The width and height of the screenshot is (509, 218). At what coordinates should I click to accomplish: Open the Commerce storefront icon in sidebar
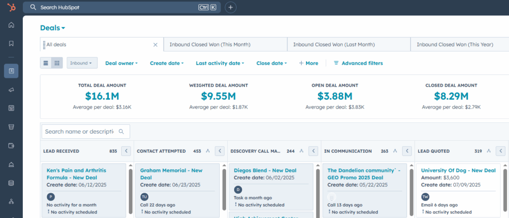click(x=11, y=127)
